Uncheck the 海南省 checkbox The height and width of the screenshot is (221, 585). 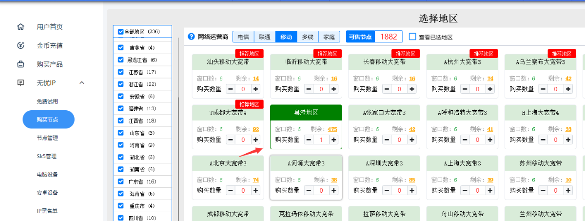[120, 194]
